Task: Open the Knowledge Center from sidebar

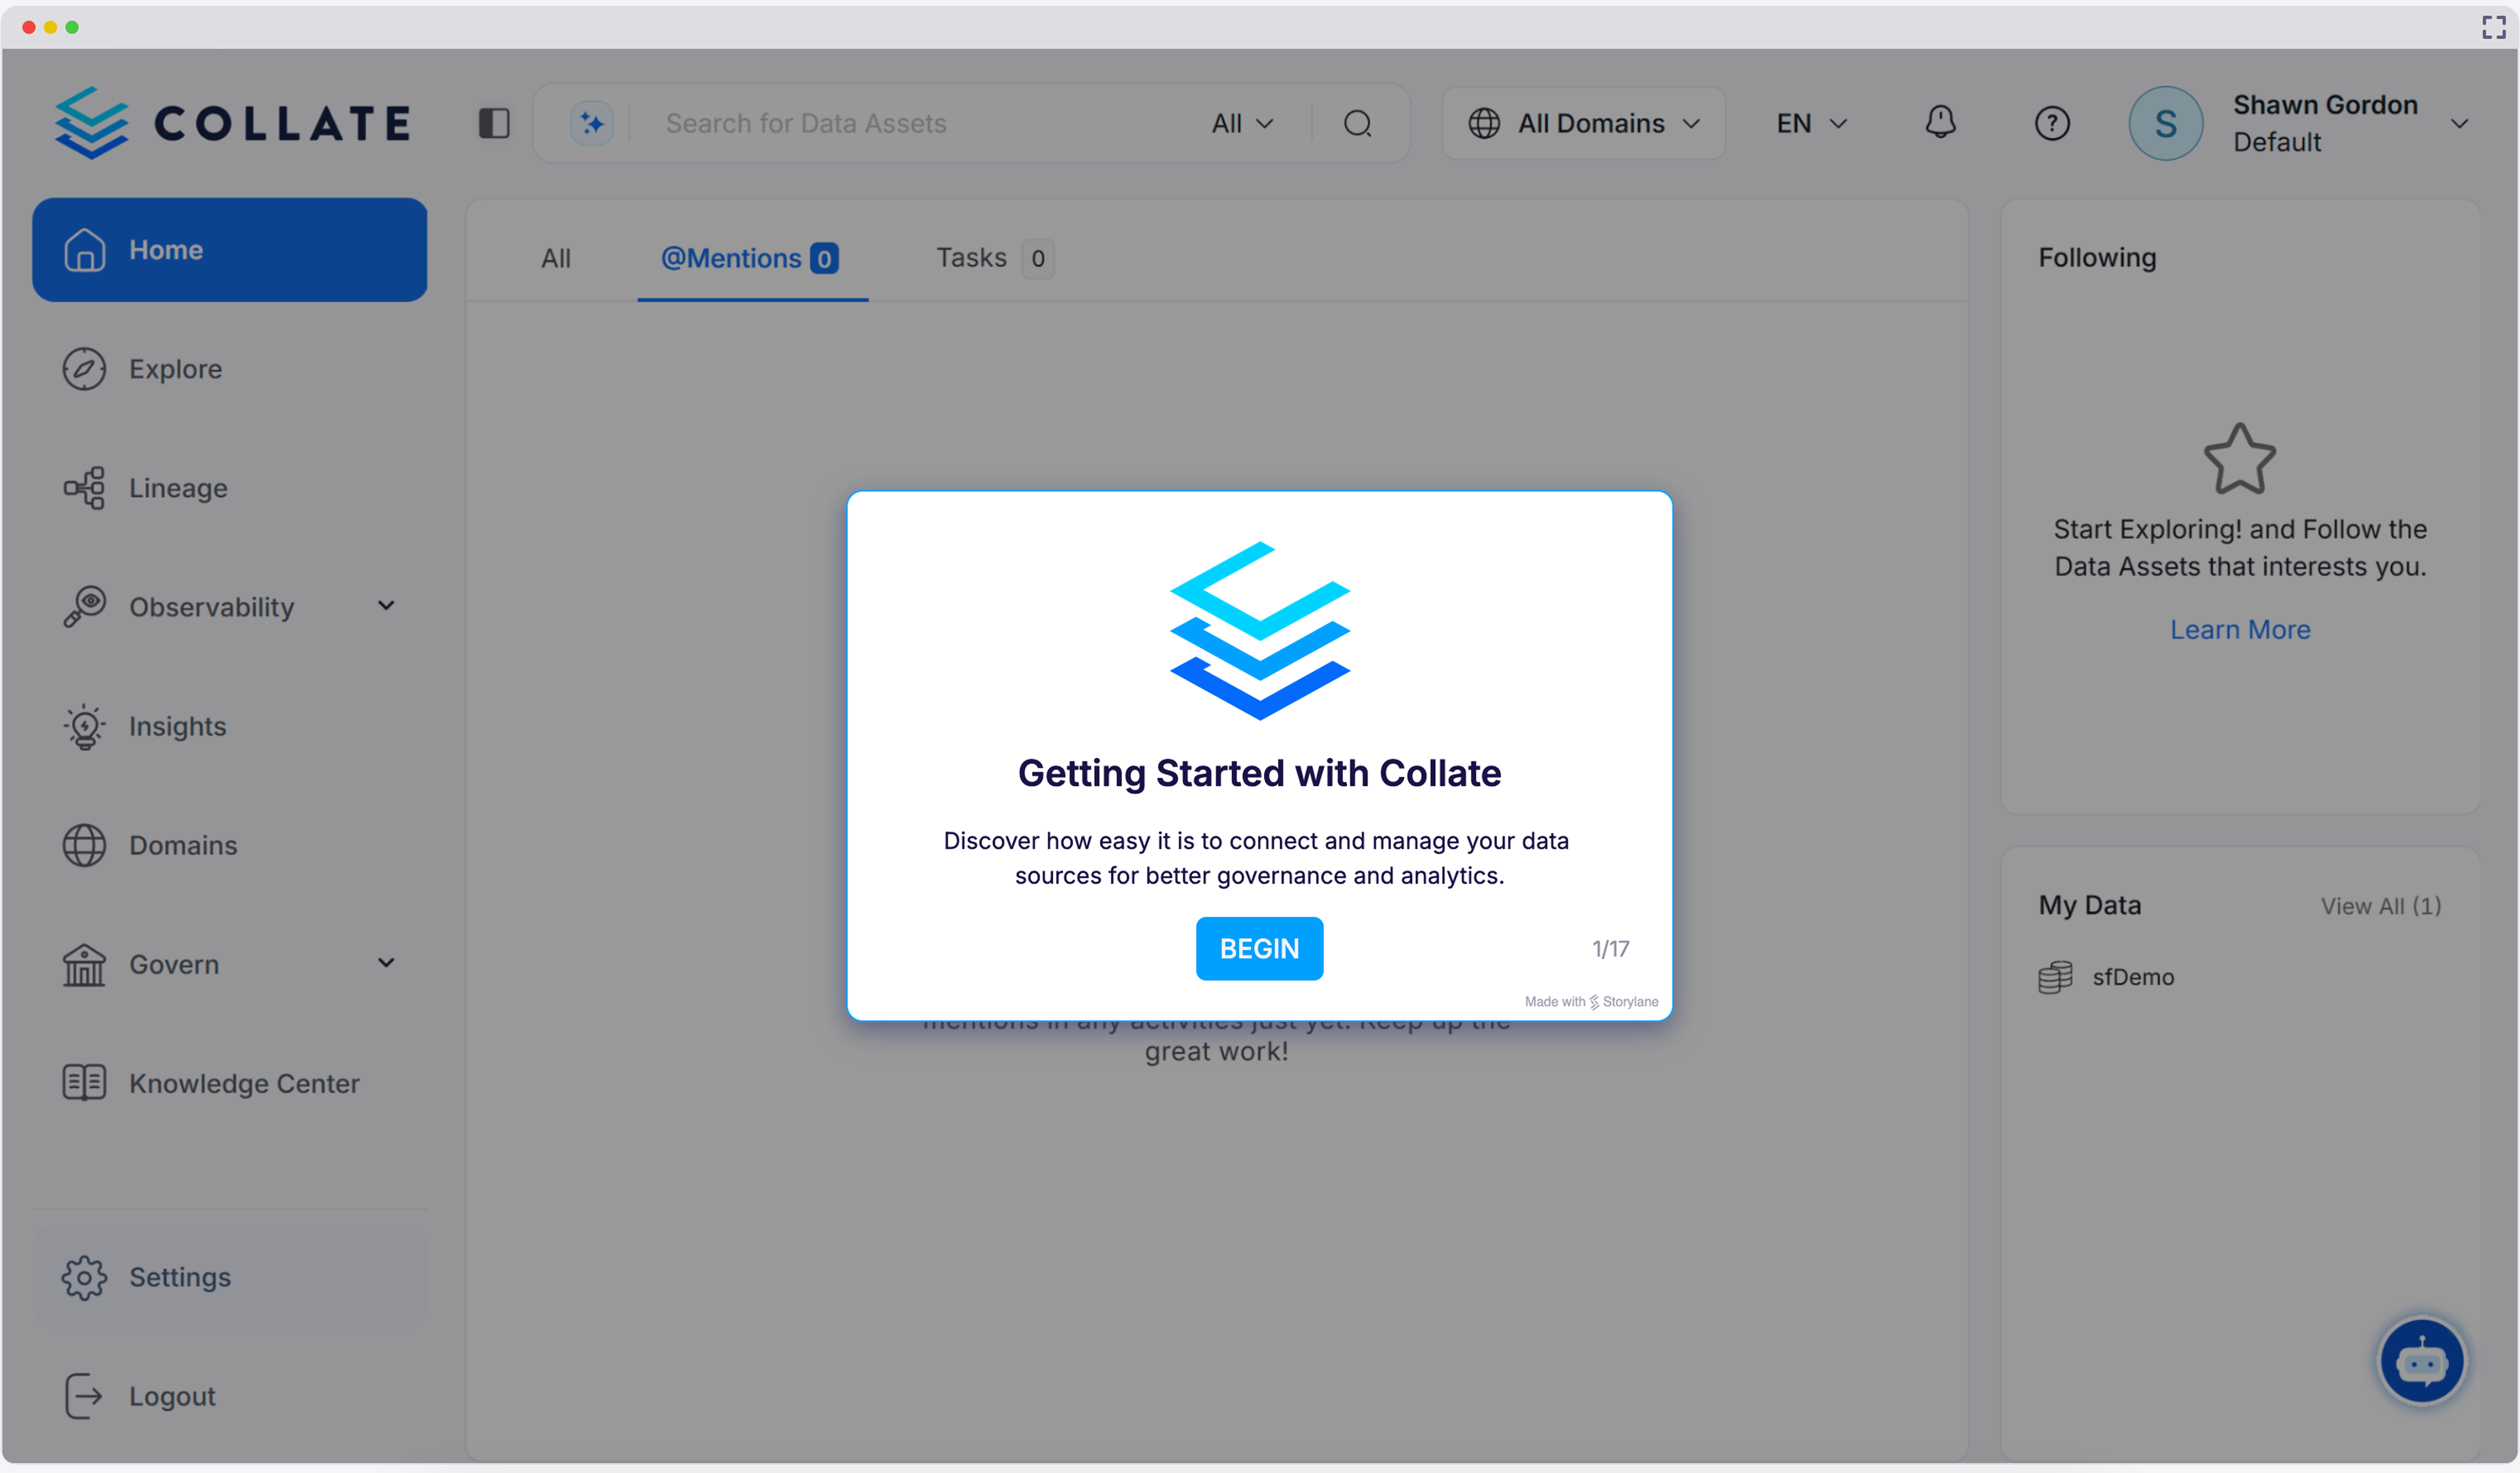Action: (244, 1083)
